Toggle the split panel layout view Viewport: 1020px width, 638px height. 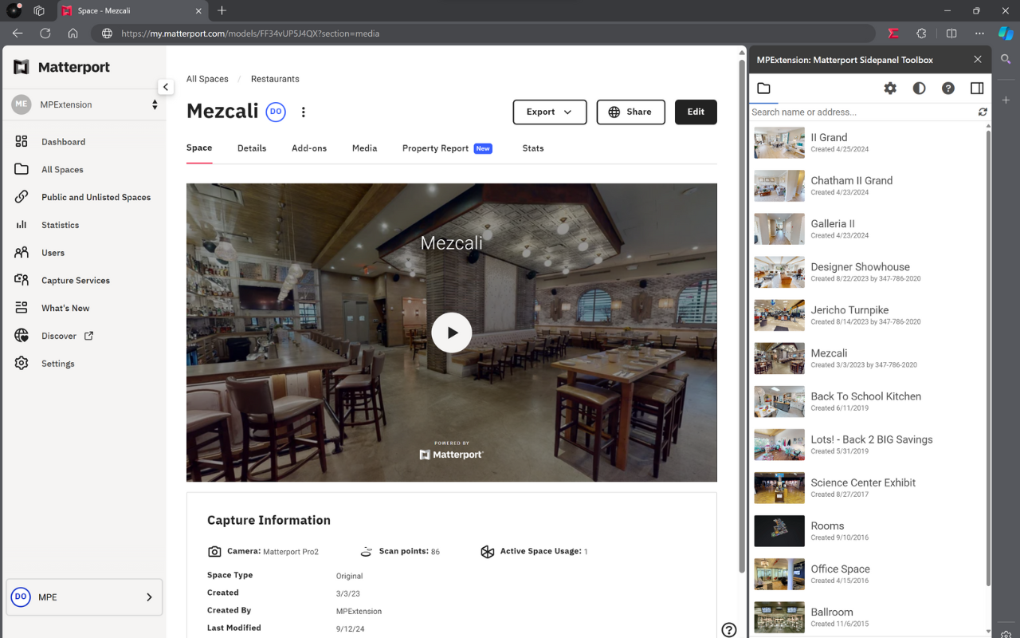click(x=977, y=89)
